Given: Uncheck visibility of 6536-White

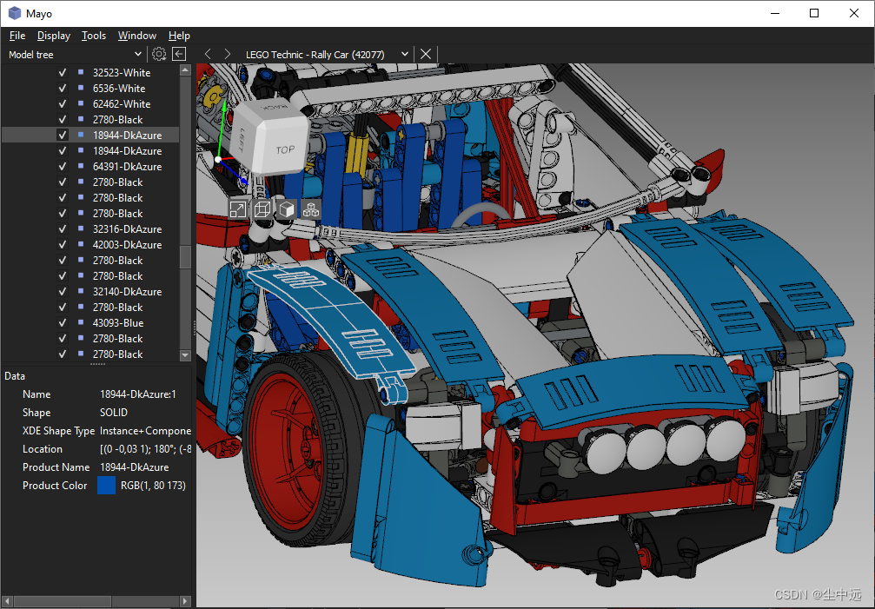Looking at the screenshot, I should click(63, 88).
